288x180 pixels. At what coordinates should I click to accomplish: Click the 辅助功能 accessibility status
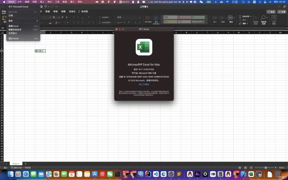(21, 168)
